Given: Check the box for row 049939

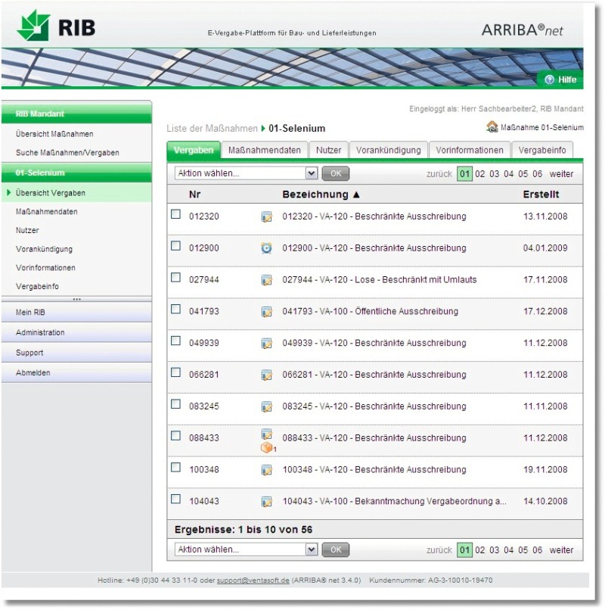Looking at the screenshot, I should point(175,341).
